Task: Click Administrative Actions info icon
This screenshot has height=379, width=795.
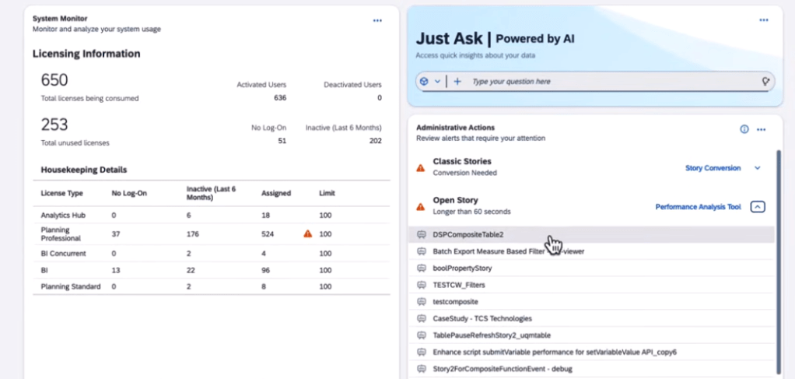Action: (744, 129)
